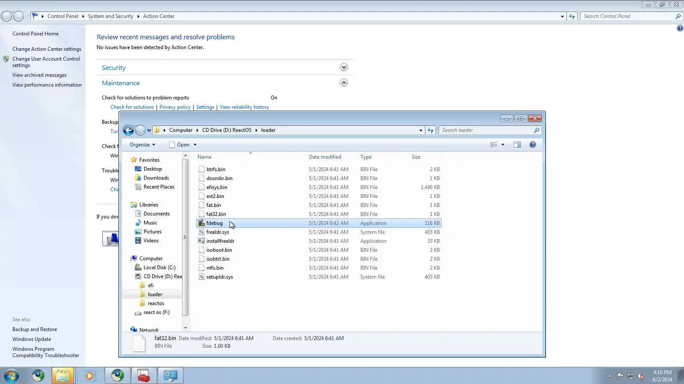The width and height of the screenshot is (684, 384).
Task: Open Control Panel address bar dropdown
Action: (562, 16)
